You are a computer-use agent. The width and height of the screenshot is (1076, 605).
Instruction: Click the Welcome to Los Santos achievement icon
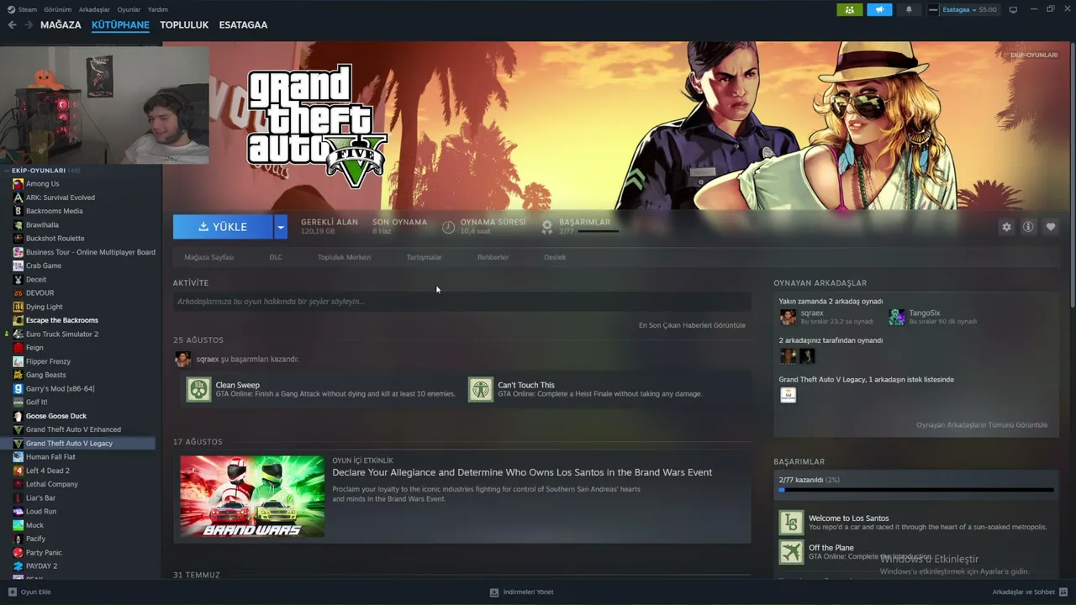(791, 523)
